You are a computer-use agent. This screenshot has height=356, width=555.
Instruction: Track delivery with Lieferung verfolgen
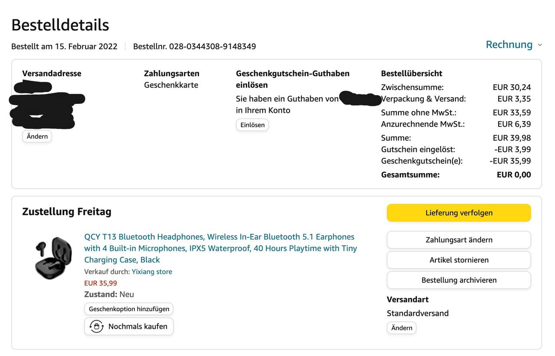[x=459, y=213]
